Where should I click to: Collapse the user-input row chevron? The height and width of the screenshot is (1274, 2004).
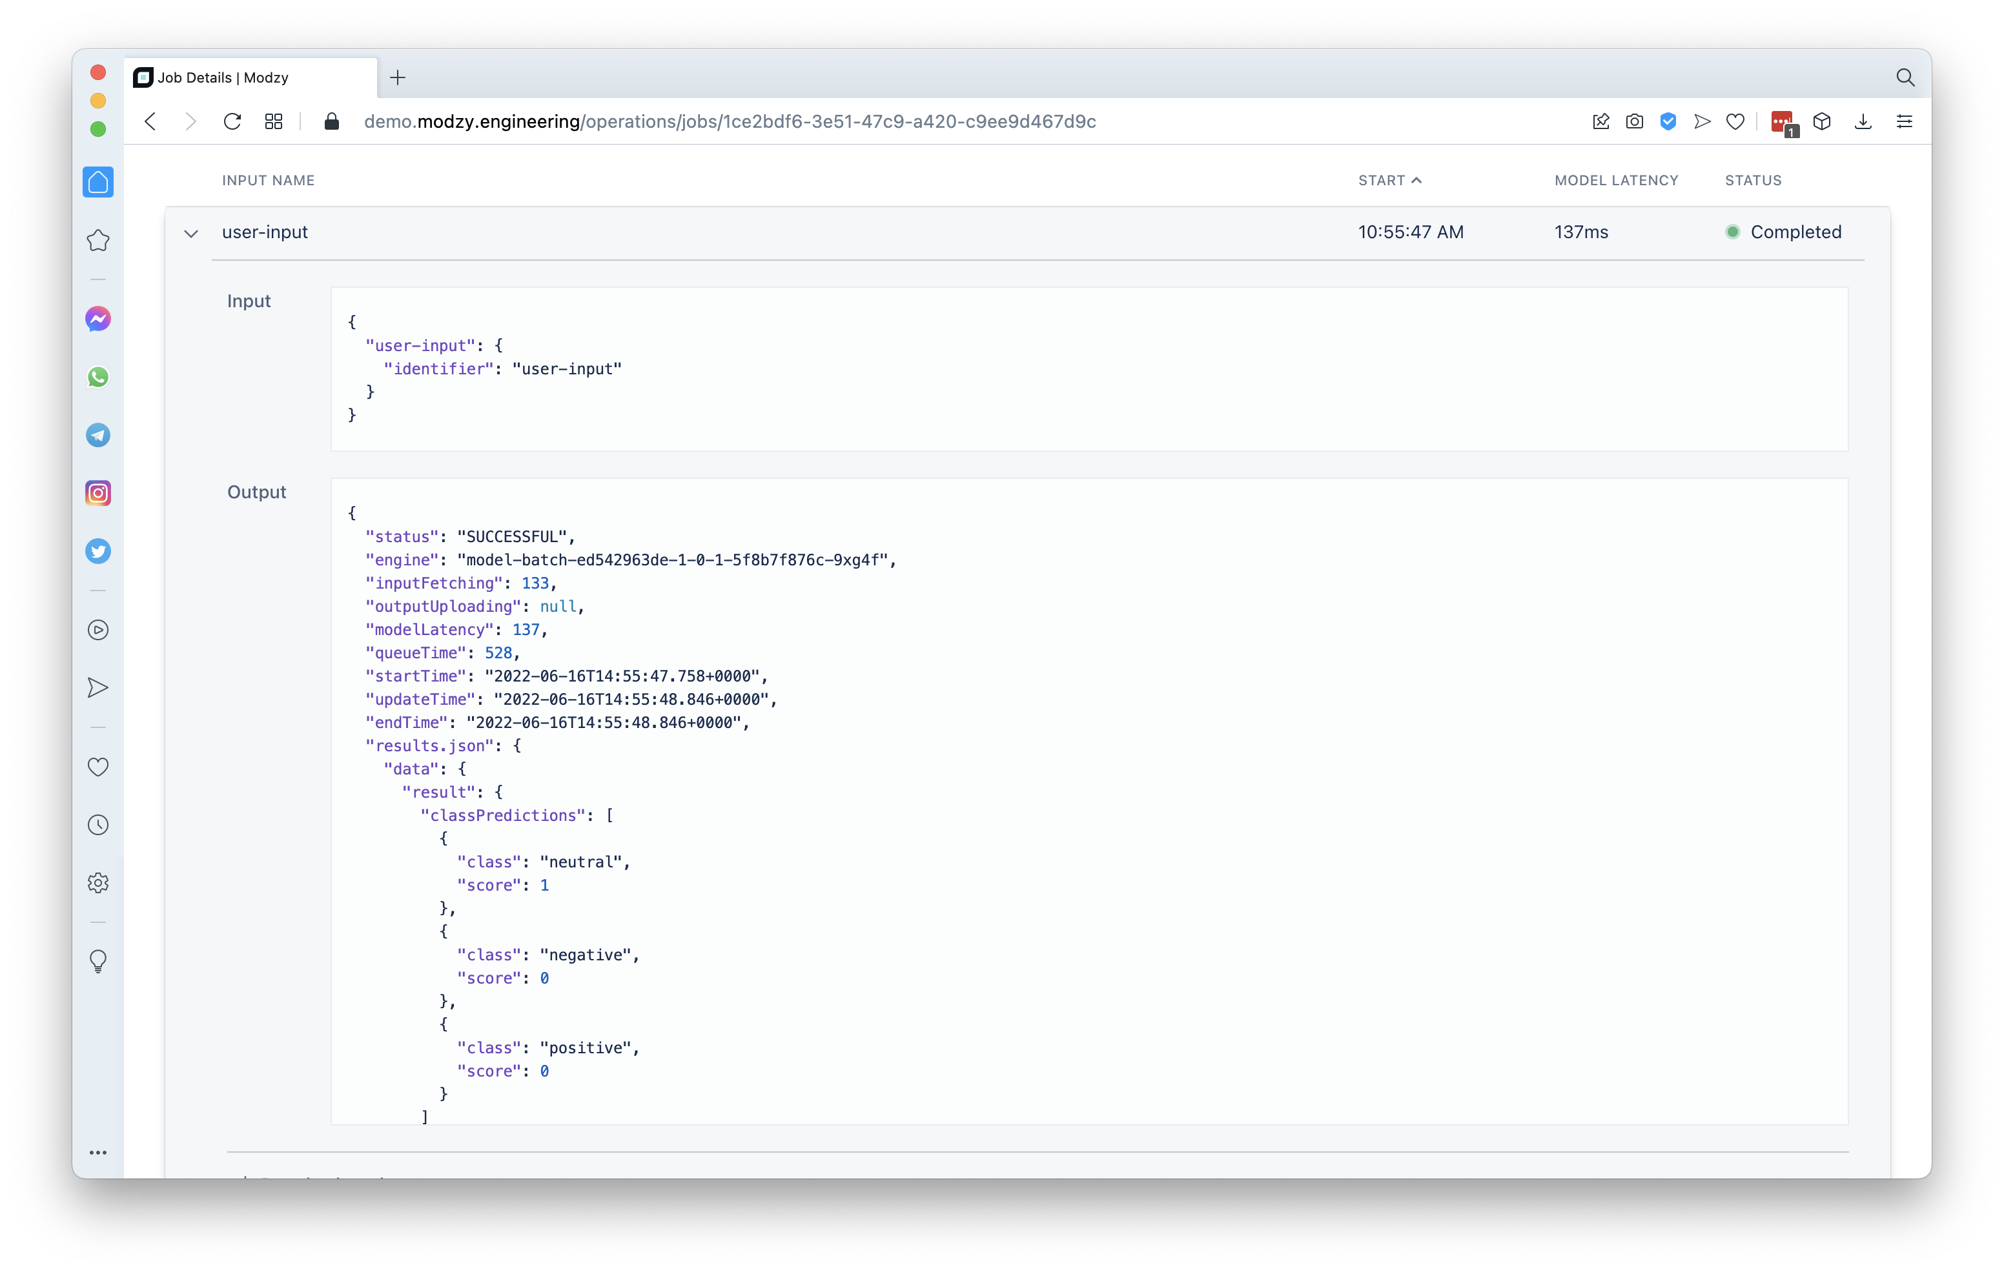190,233
